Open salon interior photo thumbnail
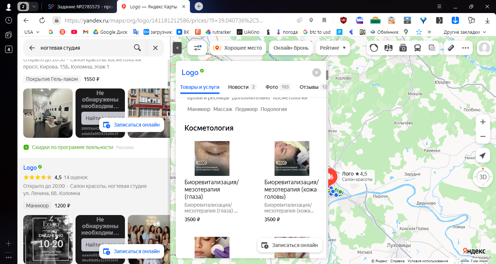Image resolution: width=496 pixels, height=264 pixels. coord(48,113)
